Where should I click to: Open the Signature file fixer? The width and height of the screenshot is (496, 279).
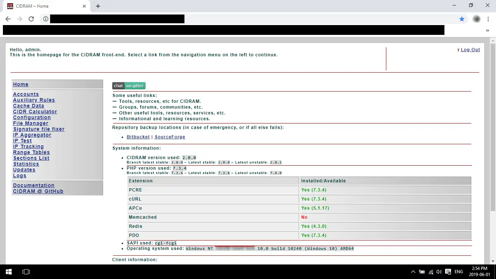tap(39, 129)
